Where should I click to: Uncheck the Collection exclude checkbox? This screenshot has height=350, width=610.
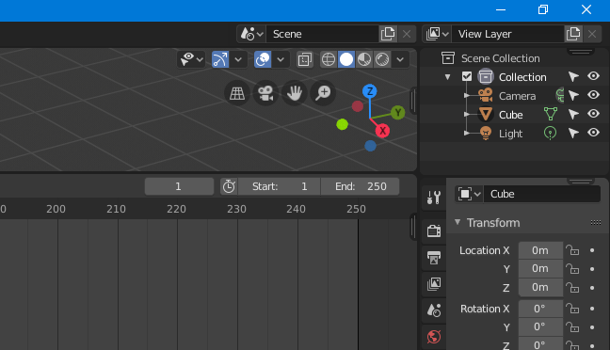coord(467,76)
